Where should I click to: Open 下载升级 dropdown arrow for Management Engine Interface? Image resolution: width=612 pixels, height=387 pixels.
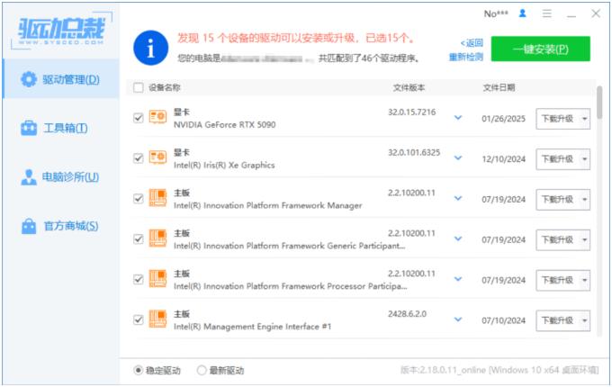[x=584, y=320]
